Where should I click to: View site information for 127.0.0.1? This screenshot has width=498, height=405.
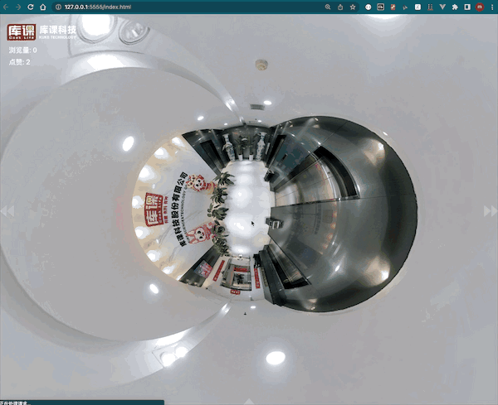point(58,7)
